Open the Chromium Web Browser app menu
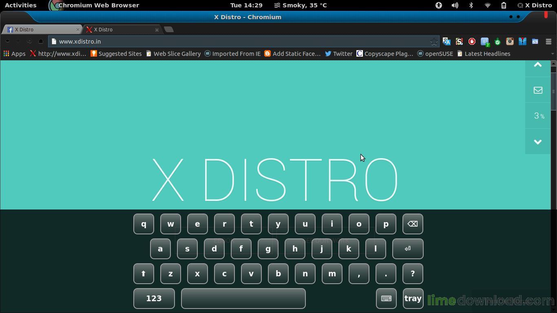 point(94,5)
